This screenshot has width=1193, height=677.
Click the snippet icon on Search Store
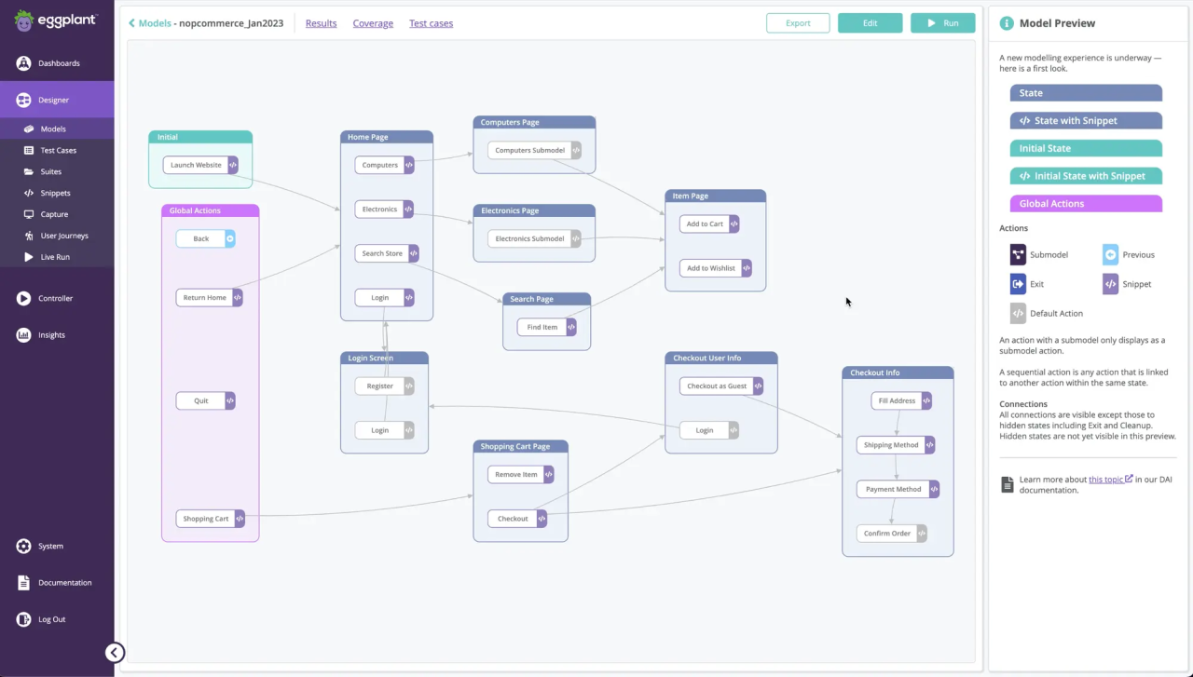[x=413, y=253]
